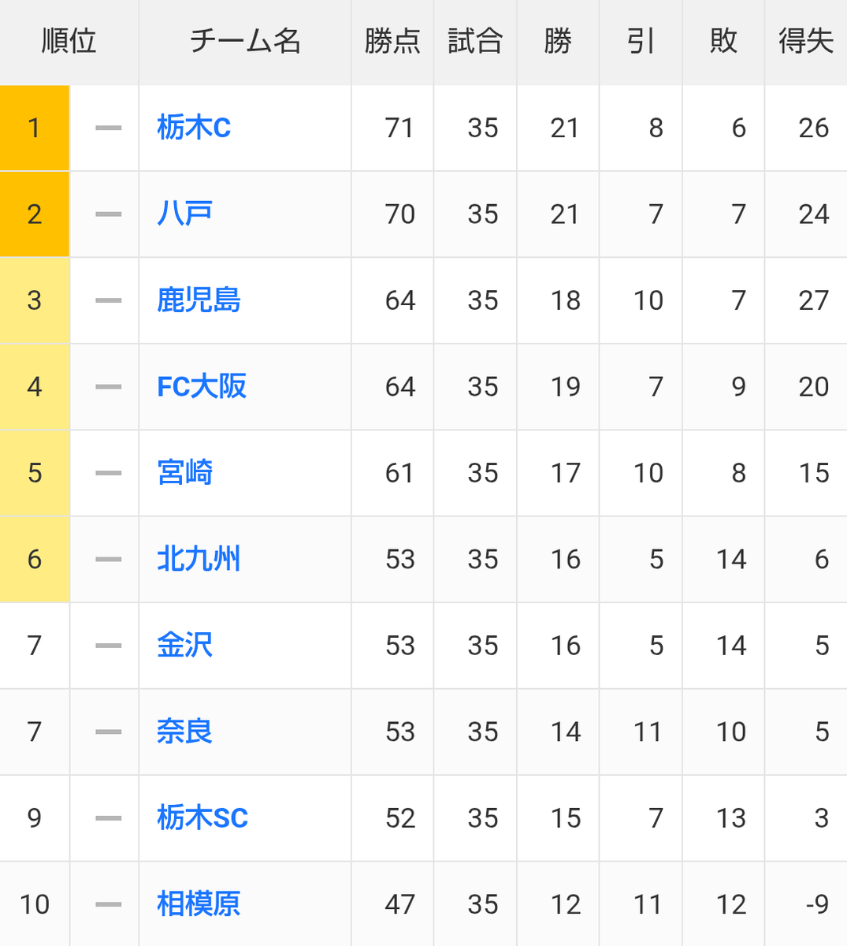The image size is (847, 946).
Task: Open the 栃木SC team page
Action: click(202, 818)
